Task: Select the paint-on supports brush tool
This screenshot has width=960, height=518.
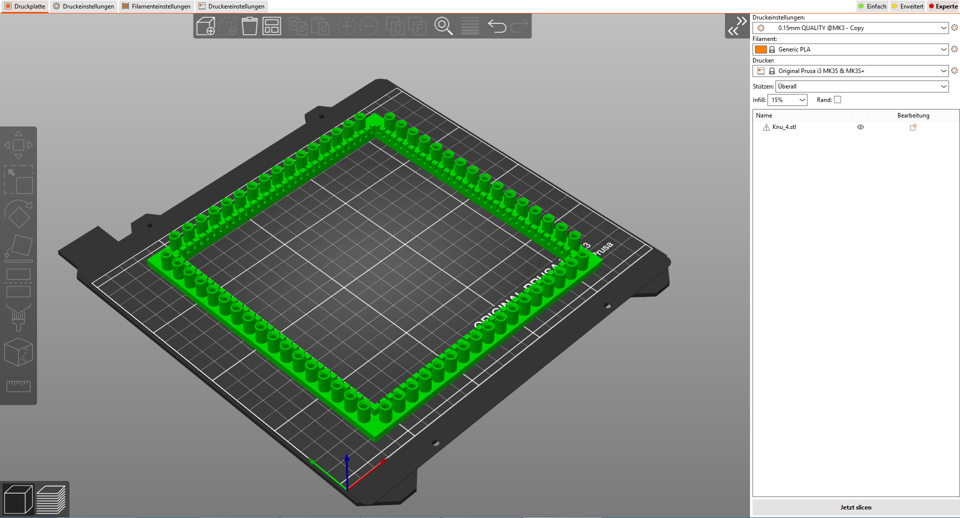Action: [x=18, y=317]
